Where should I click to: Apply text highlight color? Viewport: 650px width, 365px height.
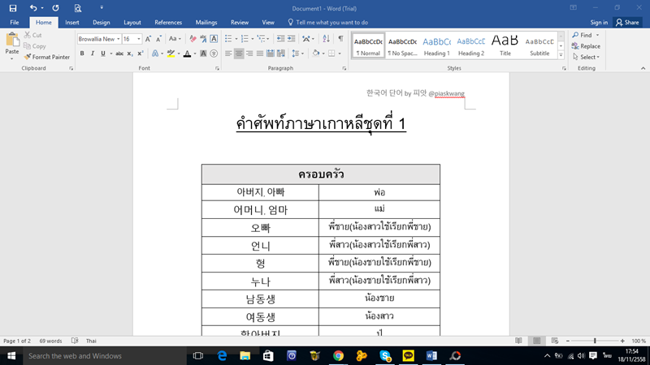coord(171,54)
